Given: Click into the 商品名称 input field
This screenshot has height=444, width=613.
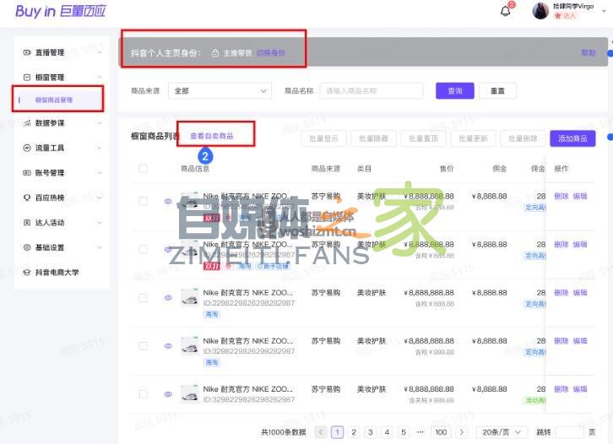Looking at the screenshot, I should coord(372,91).
